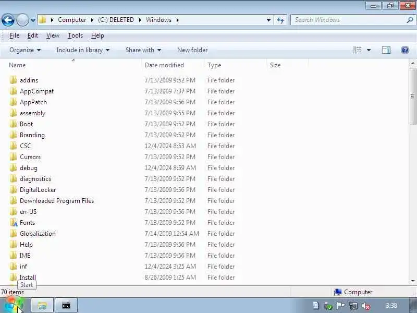Open the Edit menu

coord(33,35)
